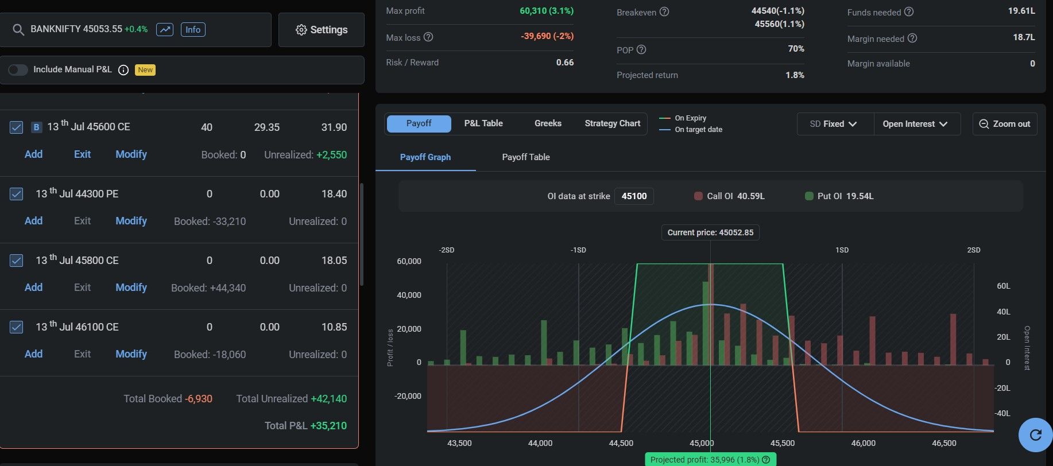Switch to the P&L Table tab
This screenshot has height=466, width=1053.
coord(483,123)
